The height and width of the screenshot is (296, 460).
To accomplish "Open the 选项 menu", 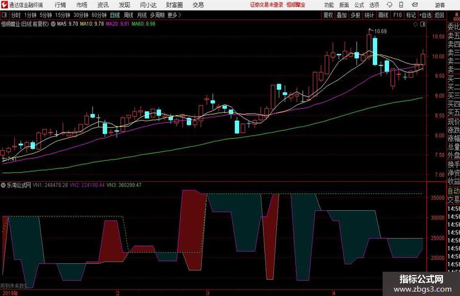I will 374,5.
